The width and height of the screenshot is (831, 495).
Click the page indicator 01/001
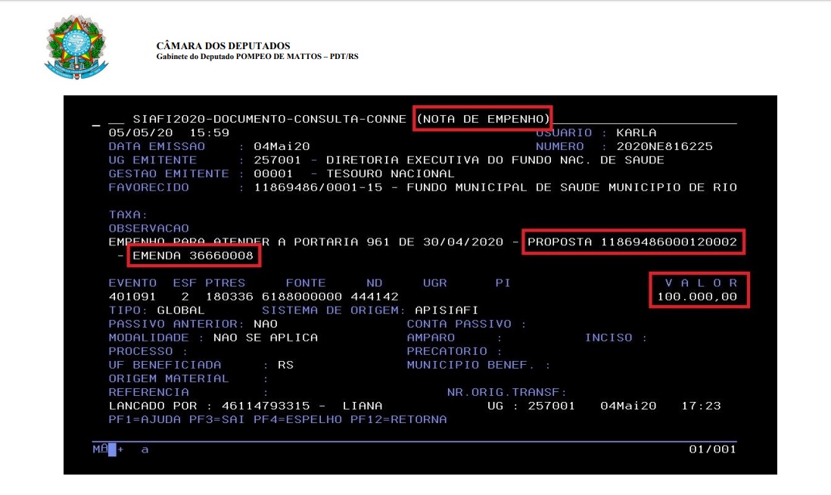(x=712, y=450)
